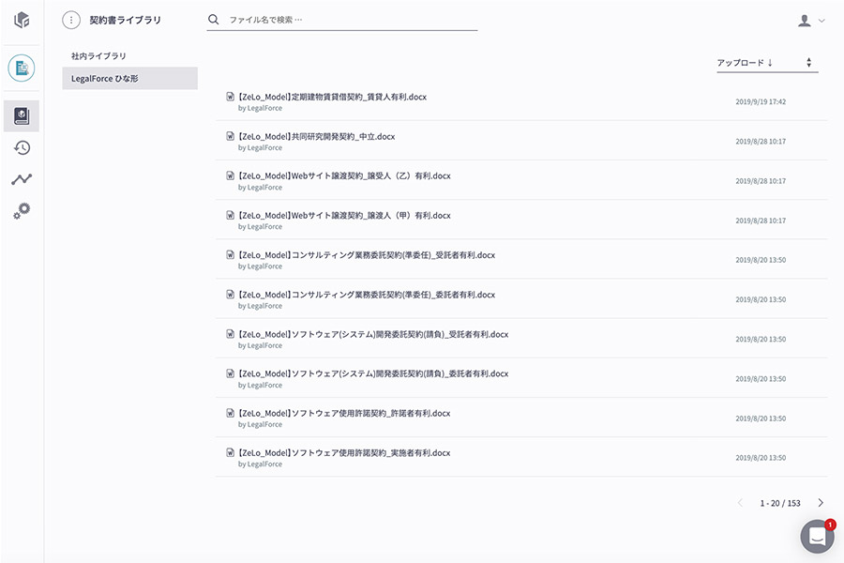The width and height of the screenshot is (844, 563).
Task: Click Word icon of ソフトウェア使用許諾_許諾者有利 file
Action: click(x=231, y=413)
